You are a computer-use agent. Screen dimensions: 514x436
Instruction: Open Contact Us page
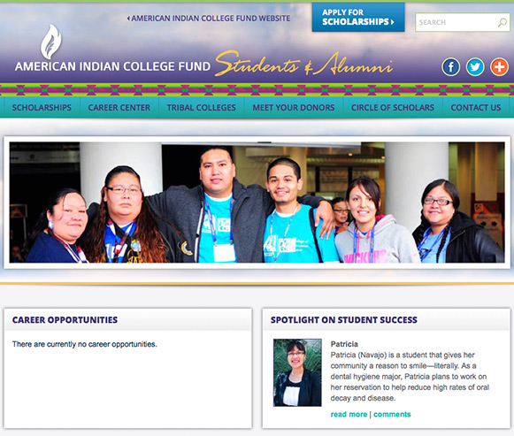click(x=476, y=107)
